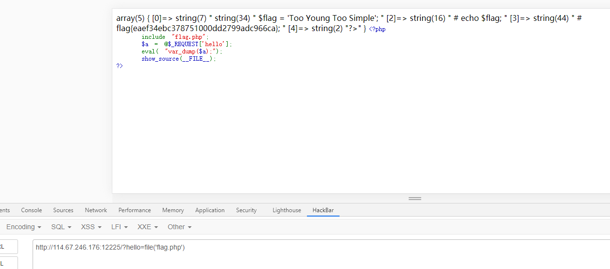Expand the Encoding dropdown in HackBar
Viewport: 610px width, 269px height.
tap(23, 227)
